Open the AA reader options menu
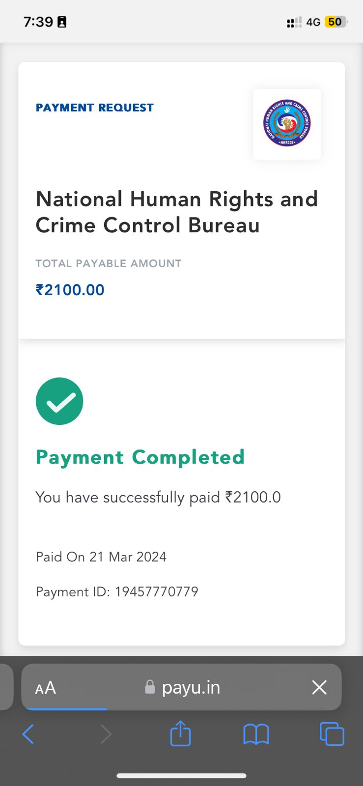 [x=46, y=688]
